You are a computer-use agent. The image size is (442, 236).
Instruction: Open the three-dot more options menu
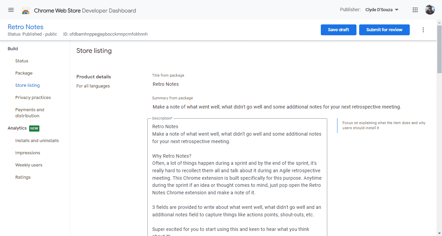pyautogui.click(x=423, y=30)
